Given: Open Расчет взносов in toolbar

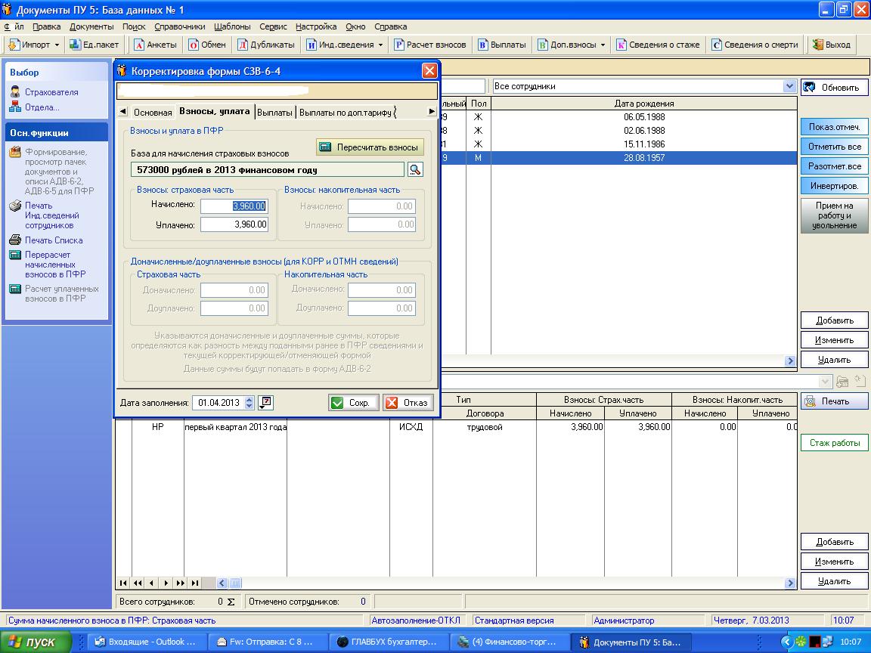Looking at the screenshot, I should (429, 45).
